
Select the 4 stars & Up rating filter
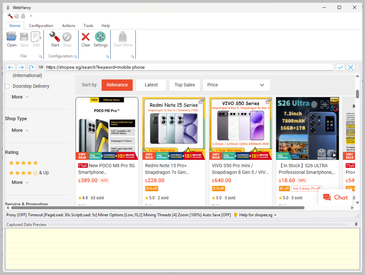pyautogui.click(x=25, y=173)
